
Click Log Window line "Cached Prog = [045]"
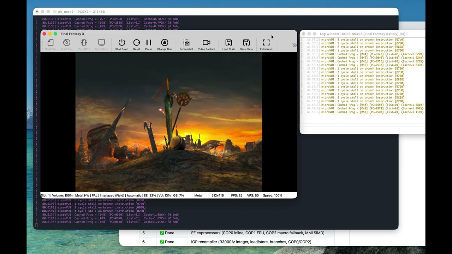(363, 58)
